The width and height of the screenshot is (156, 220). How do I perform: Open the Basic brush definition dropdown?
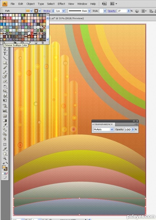pyautogui.click(x=89, y=11)
